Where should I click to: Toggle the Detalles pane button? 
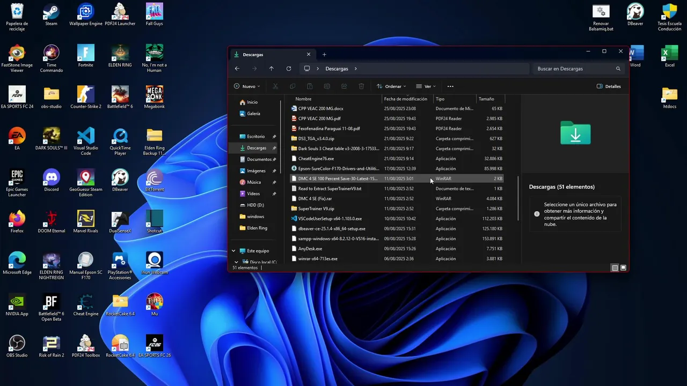coord(609,86)
